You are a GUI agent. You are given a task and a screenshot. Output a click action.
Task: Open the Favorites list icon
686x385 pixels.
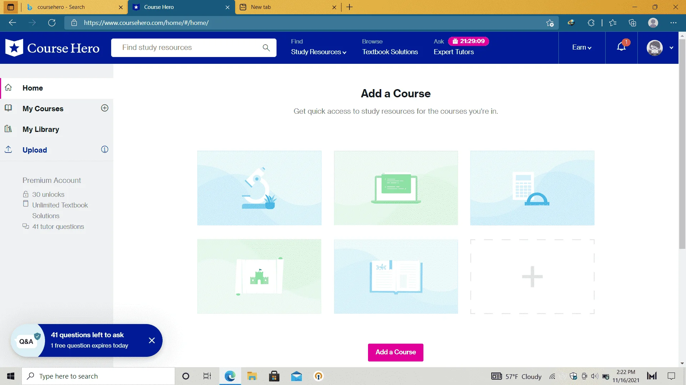pos(613,23)
